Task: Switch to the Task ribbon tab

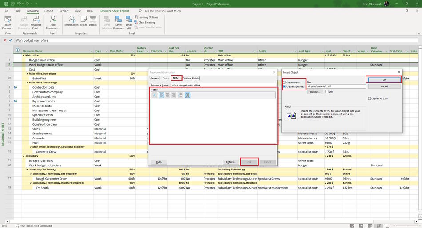Action: pyautogui.click(x=18, y=11)
